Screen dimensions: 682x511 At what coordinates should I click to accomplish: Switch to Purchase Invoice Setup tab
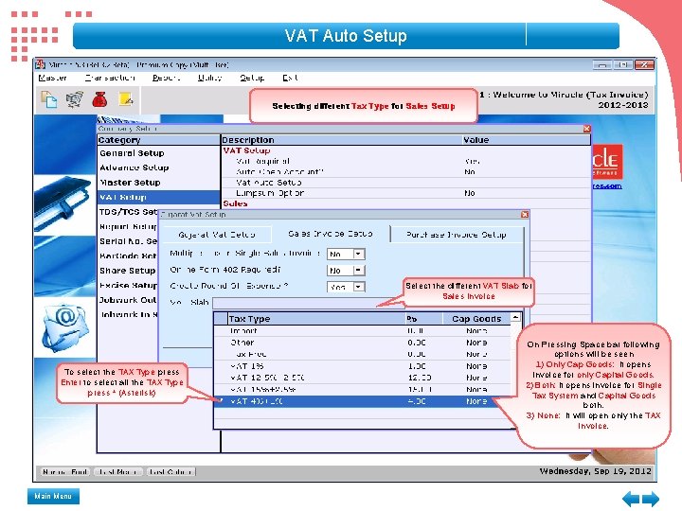457,235
